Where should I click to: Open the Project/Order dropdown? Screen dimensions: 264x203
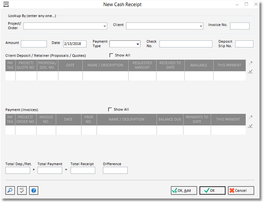(105, 26)
